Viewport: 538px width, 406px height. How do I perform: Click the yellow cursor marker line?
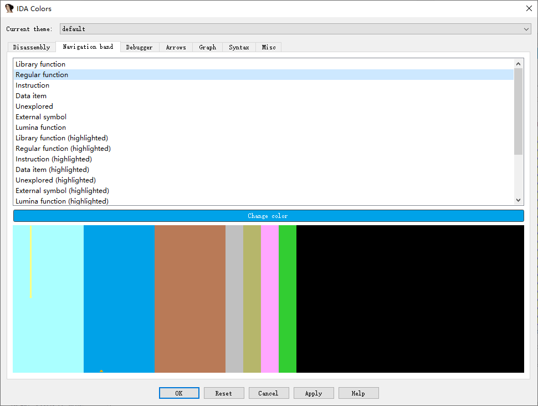click(x=30, y=262)
